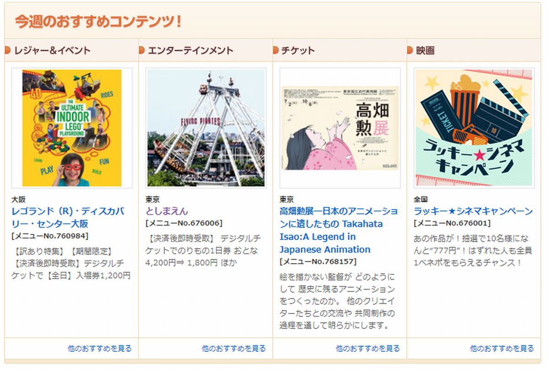Click 他のおすすめを見る under エンターテインメント
This screenshot has width=549, height=370.
coord(234,349)
